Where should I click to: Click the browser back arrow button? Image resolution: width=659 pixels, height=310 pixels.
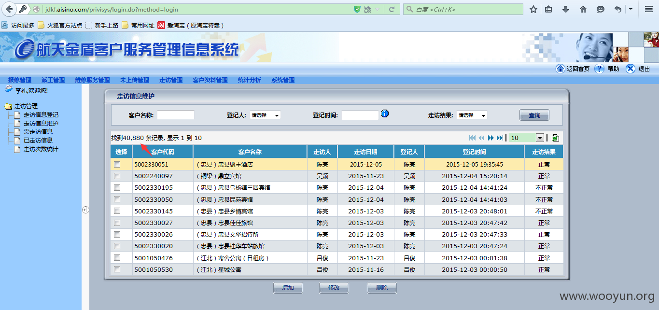pos(9,9)
